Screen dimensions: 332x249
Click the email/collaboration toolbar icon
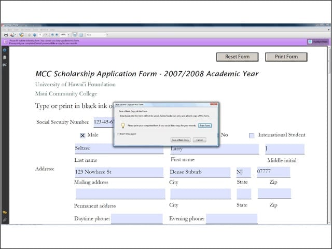click(12, 35)
